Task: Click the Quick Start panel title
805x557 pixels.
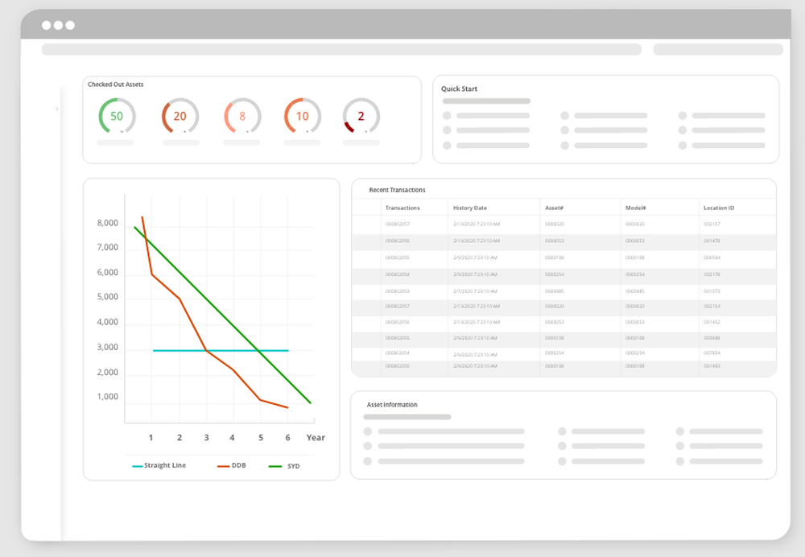Action: pyautogui.click(x=459, y=89)
